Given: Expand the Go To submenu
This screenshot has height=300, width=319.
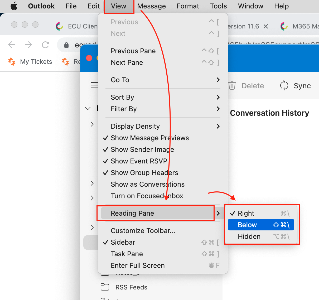Looking at the screenshot, I should pyautogui.click(x=163, y=80).
